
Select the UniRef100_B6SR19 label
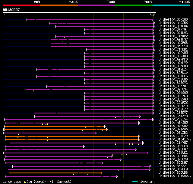pos(173,106)
